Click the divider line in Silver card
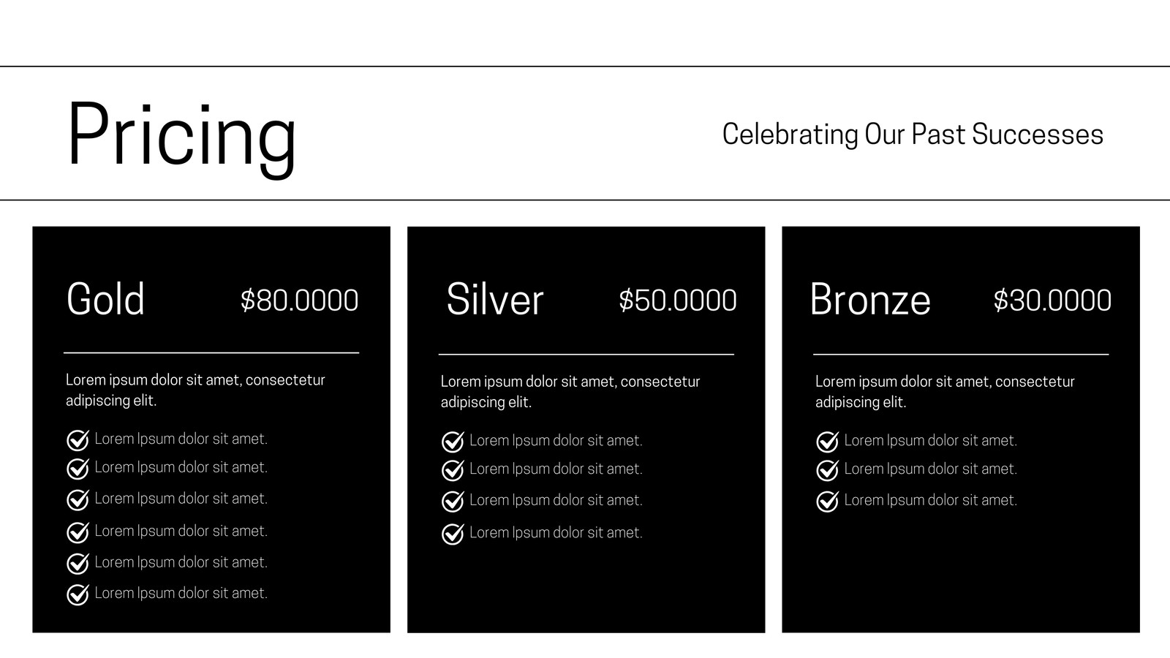The image size is (1170, 658). pos(586,354)
